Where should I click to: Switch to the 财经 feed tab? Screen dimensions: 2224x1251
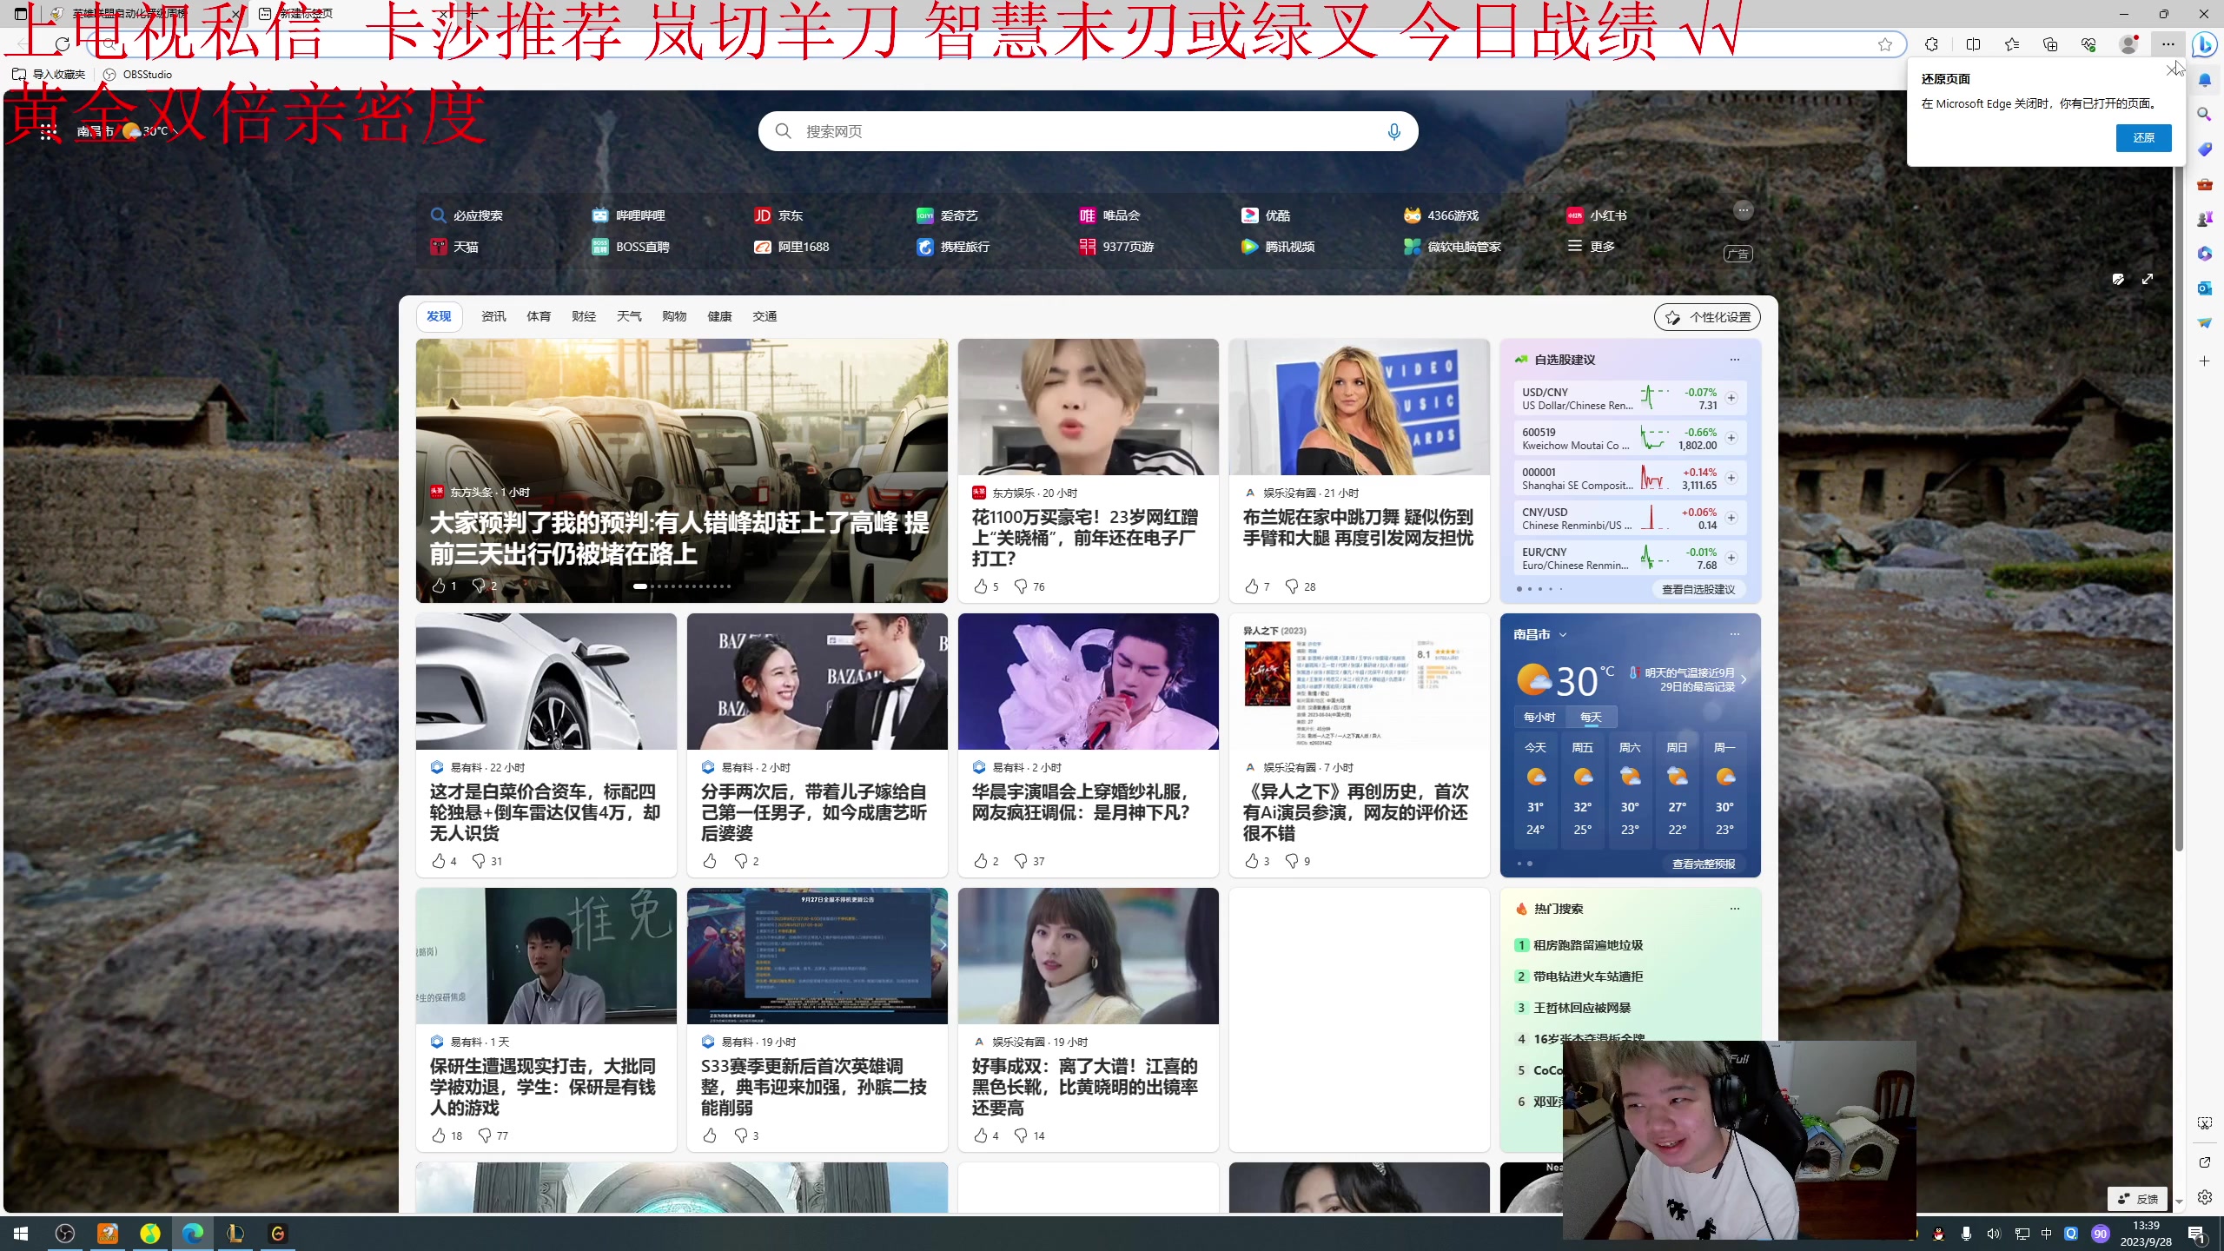pyautogui.click(x=584, y=316)
